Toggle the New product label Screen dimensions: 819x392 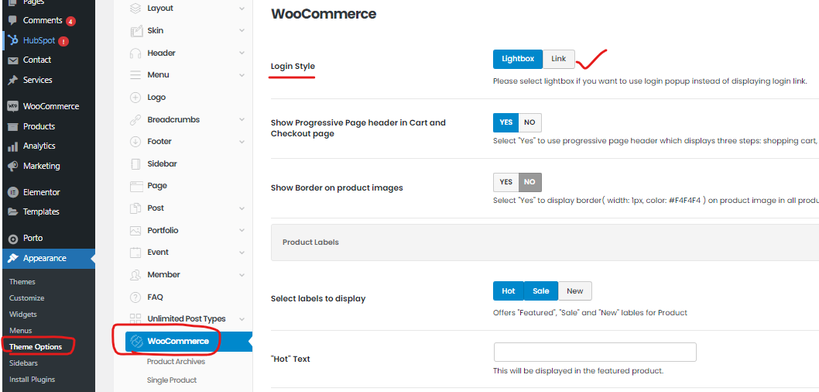[574, 291]
